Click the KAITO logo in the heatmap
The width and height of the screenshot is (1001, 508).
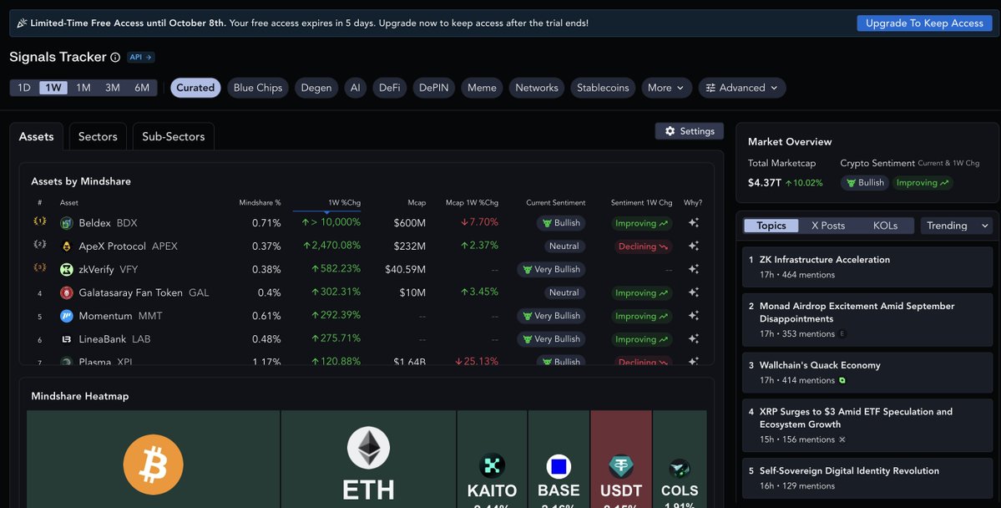[x=492, y=466]
